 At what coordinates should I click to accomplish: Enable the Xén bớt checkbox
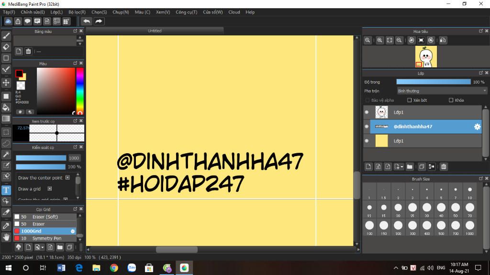click(x=410, y=100)
